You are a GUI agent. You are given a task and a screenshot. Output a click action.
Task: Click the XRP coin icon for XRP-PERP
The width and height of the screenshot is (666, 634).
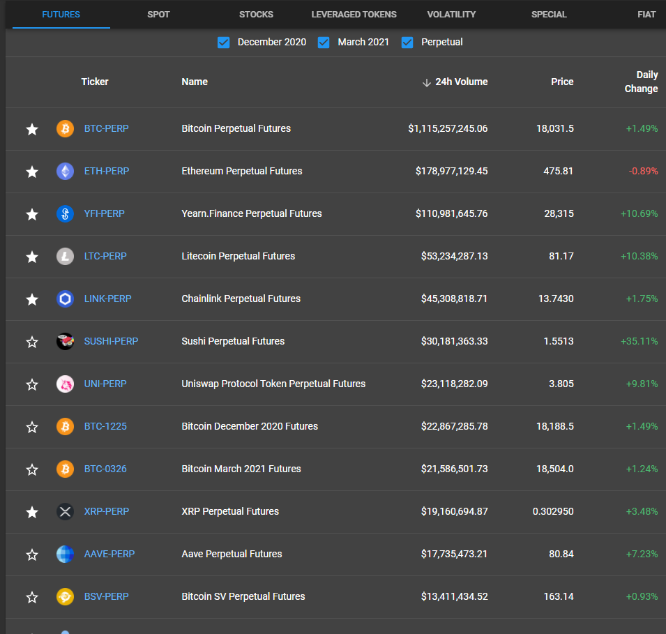pyautogui.click(x=65, y=511)
